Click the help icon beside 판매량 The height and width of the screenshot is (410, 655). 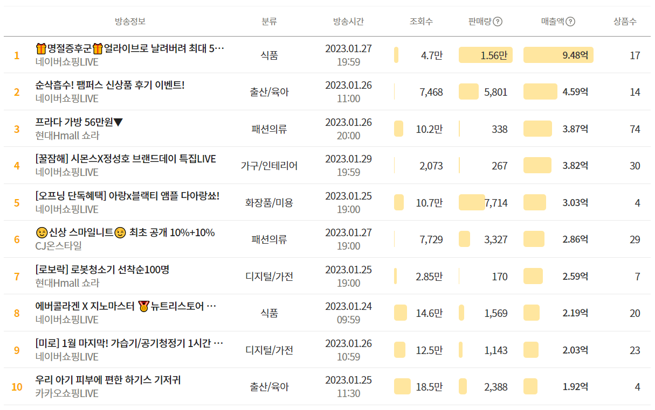(498, 22)
